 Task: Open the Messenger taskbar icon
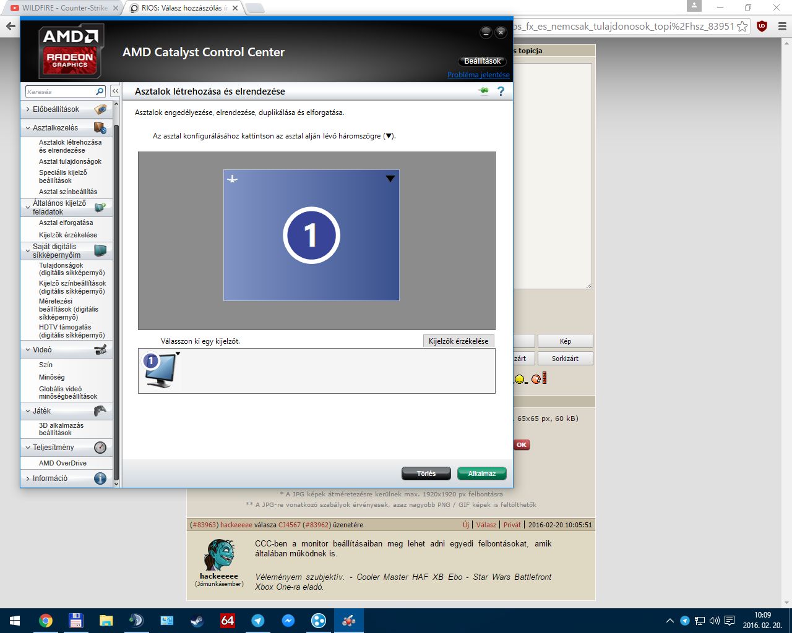pyautogui.click(x=288, y=621)
